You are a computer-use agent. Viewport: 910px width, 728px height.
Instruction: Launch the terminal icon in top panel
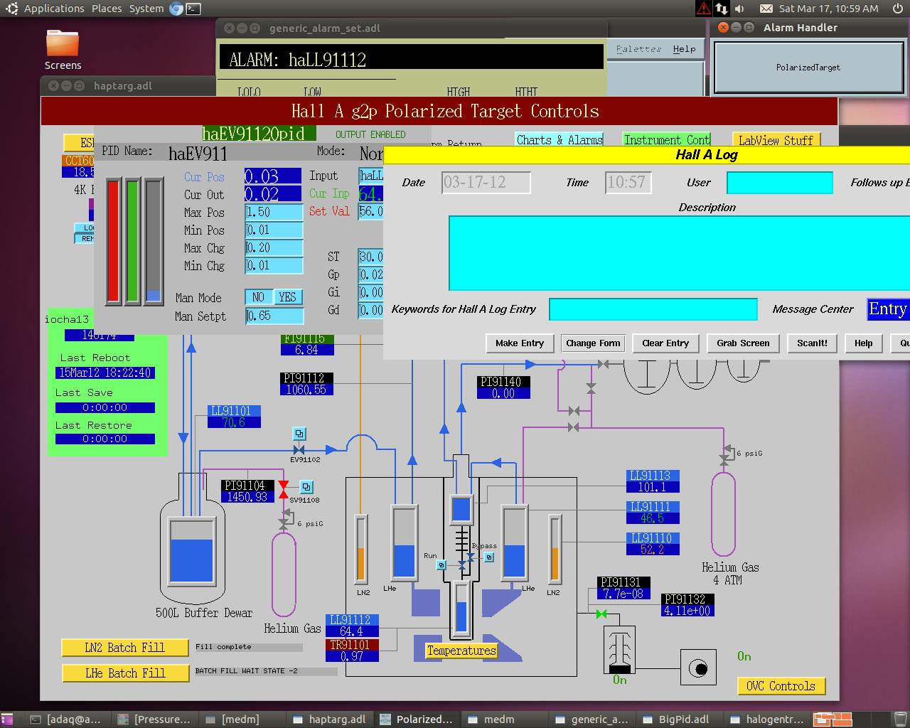(193, 9)
